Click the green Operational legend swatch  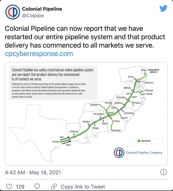tap(139, 141)
